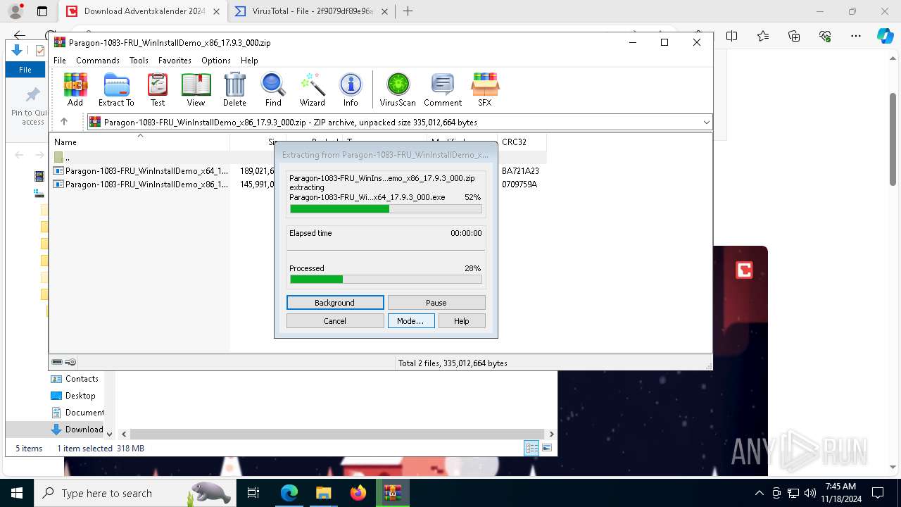Select the x86 Paragon installer file
Viewport: 901px width, 507px height.
pyautogui.click(x=141, y=184)
